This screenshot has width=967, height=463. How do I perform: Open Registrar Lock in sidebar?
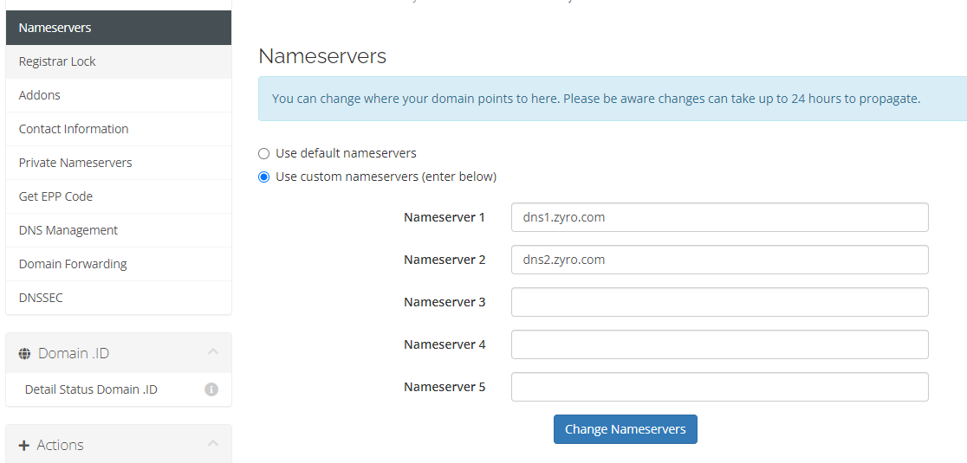[x=119, y=61]
